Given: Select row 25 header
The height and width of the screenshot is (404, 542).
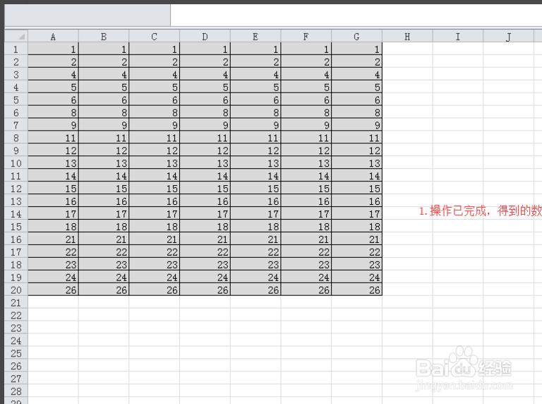Looking at the screenshot, I should coord(16,353).
